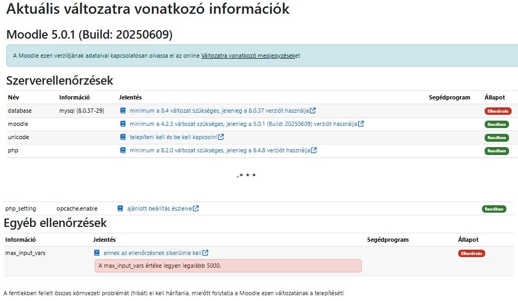Select the 'unicode' name cell
The width and height of the screenshot is (518, 301).
[x=19, y=137]
